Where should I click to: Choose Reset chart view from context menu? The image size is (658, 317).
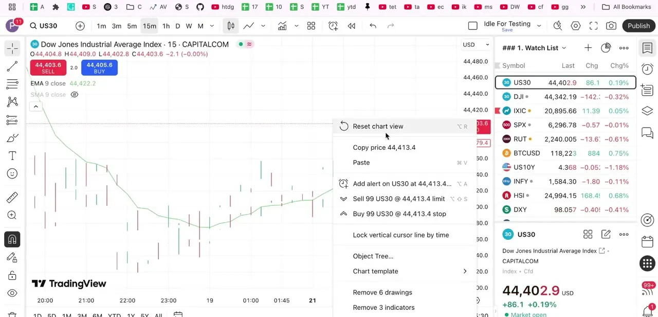click(405, 127)
